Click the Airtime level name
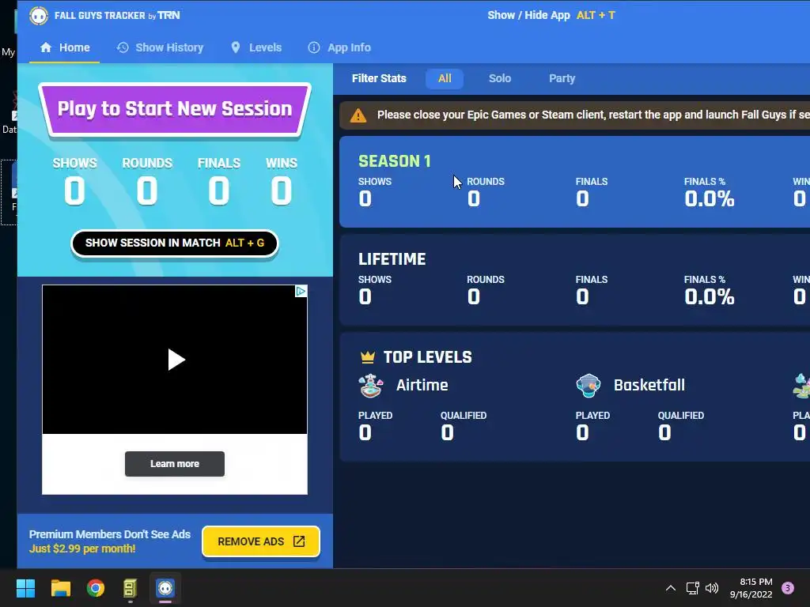Image resolution: width=810 pixels, height=607 pixels. 422,385
